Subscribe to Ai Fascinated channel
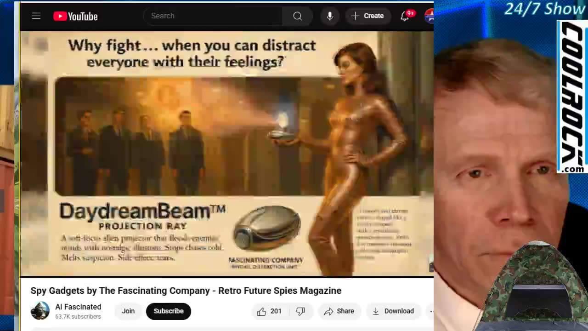Screen dimensions: 588x331 [169, 311]
